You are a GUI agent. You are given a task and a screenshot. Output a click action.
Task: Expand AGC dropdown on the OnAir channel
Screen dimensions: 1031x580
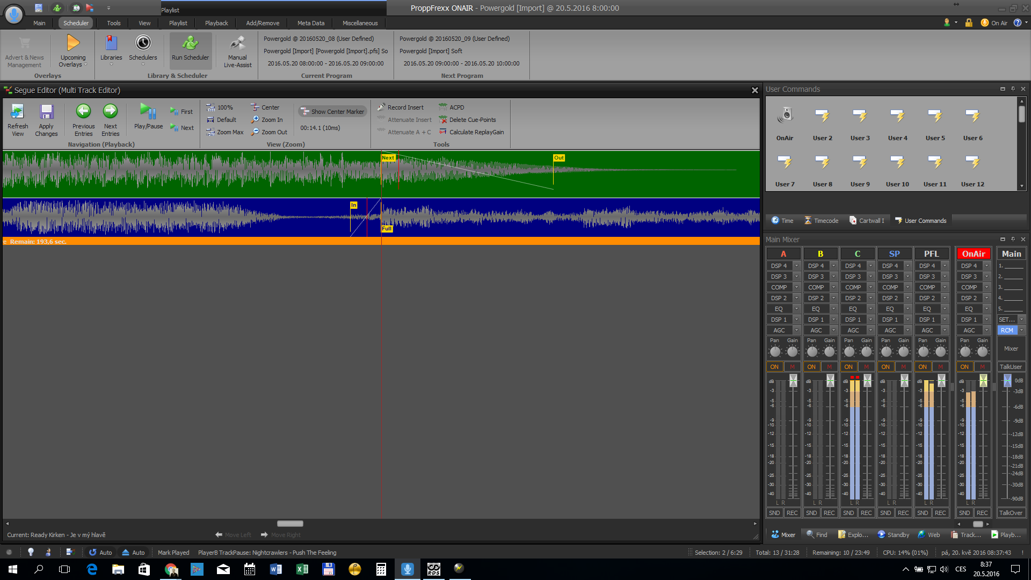click(986, 330)
